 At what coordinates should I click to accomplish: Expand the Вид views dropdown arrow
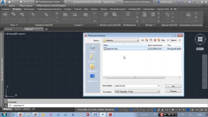click(x=168, y=40)
